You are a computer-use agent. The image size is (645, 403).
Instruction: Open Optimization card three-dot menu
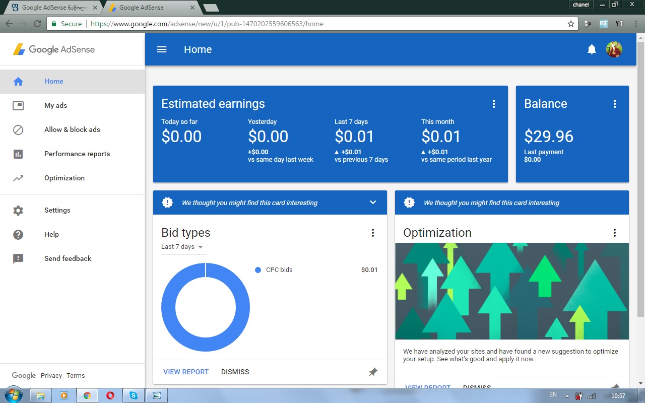click(615, 233)
